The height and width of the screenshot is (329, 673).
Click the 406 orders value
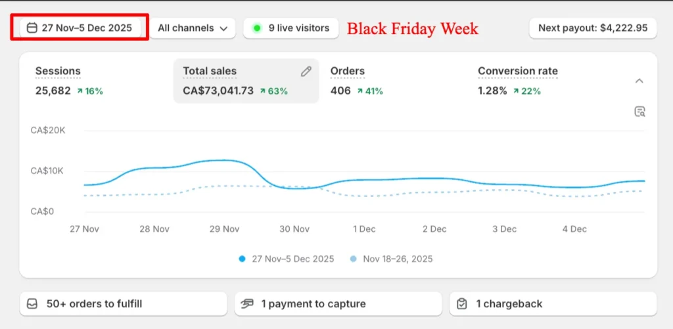click(x=340, y=91)
